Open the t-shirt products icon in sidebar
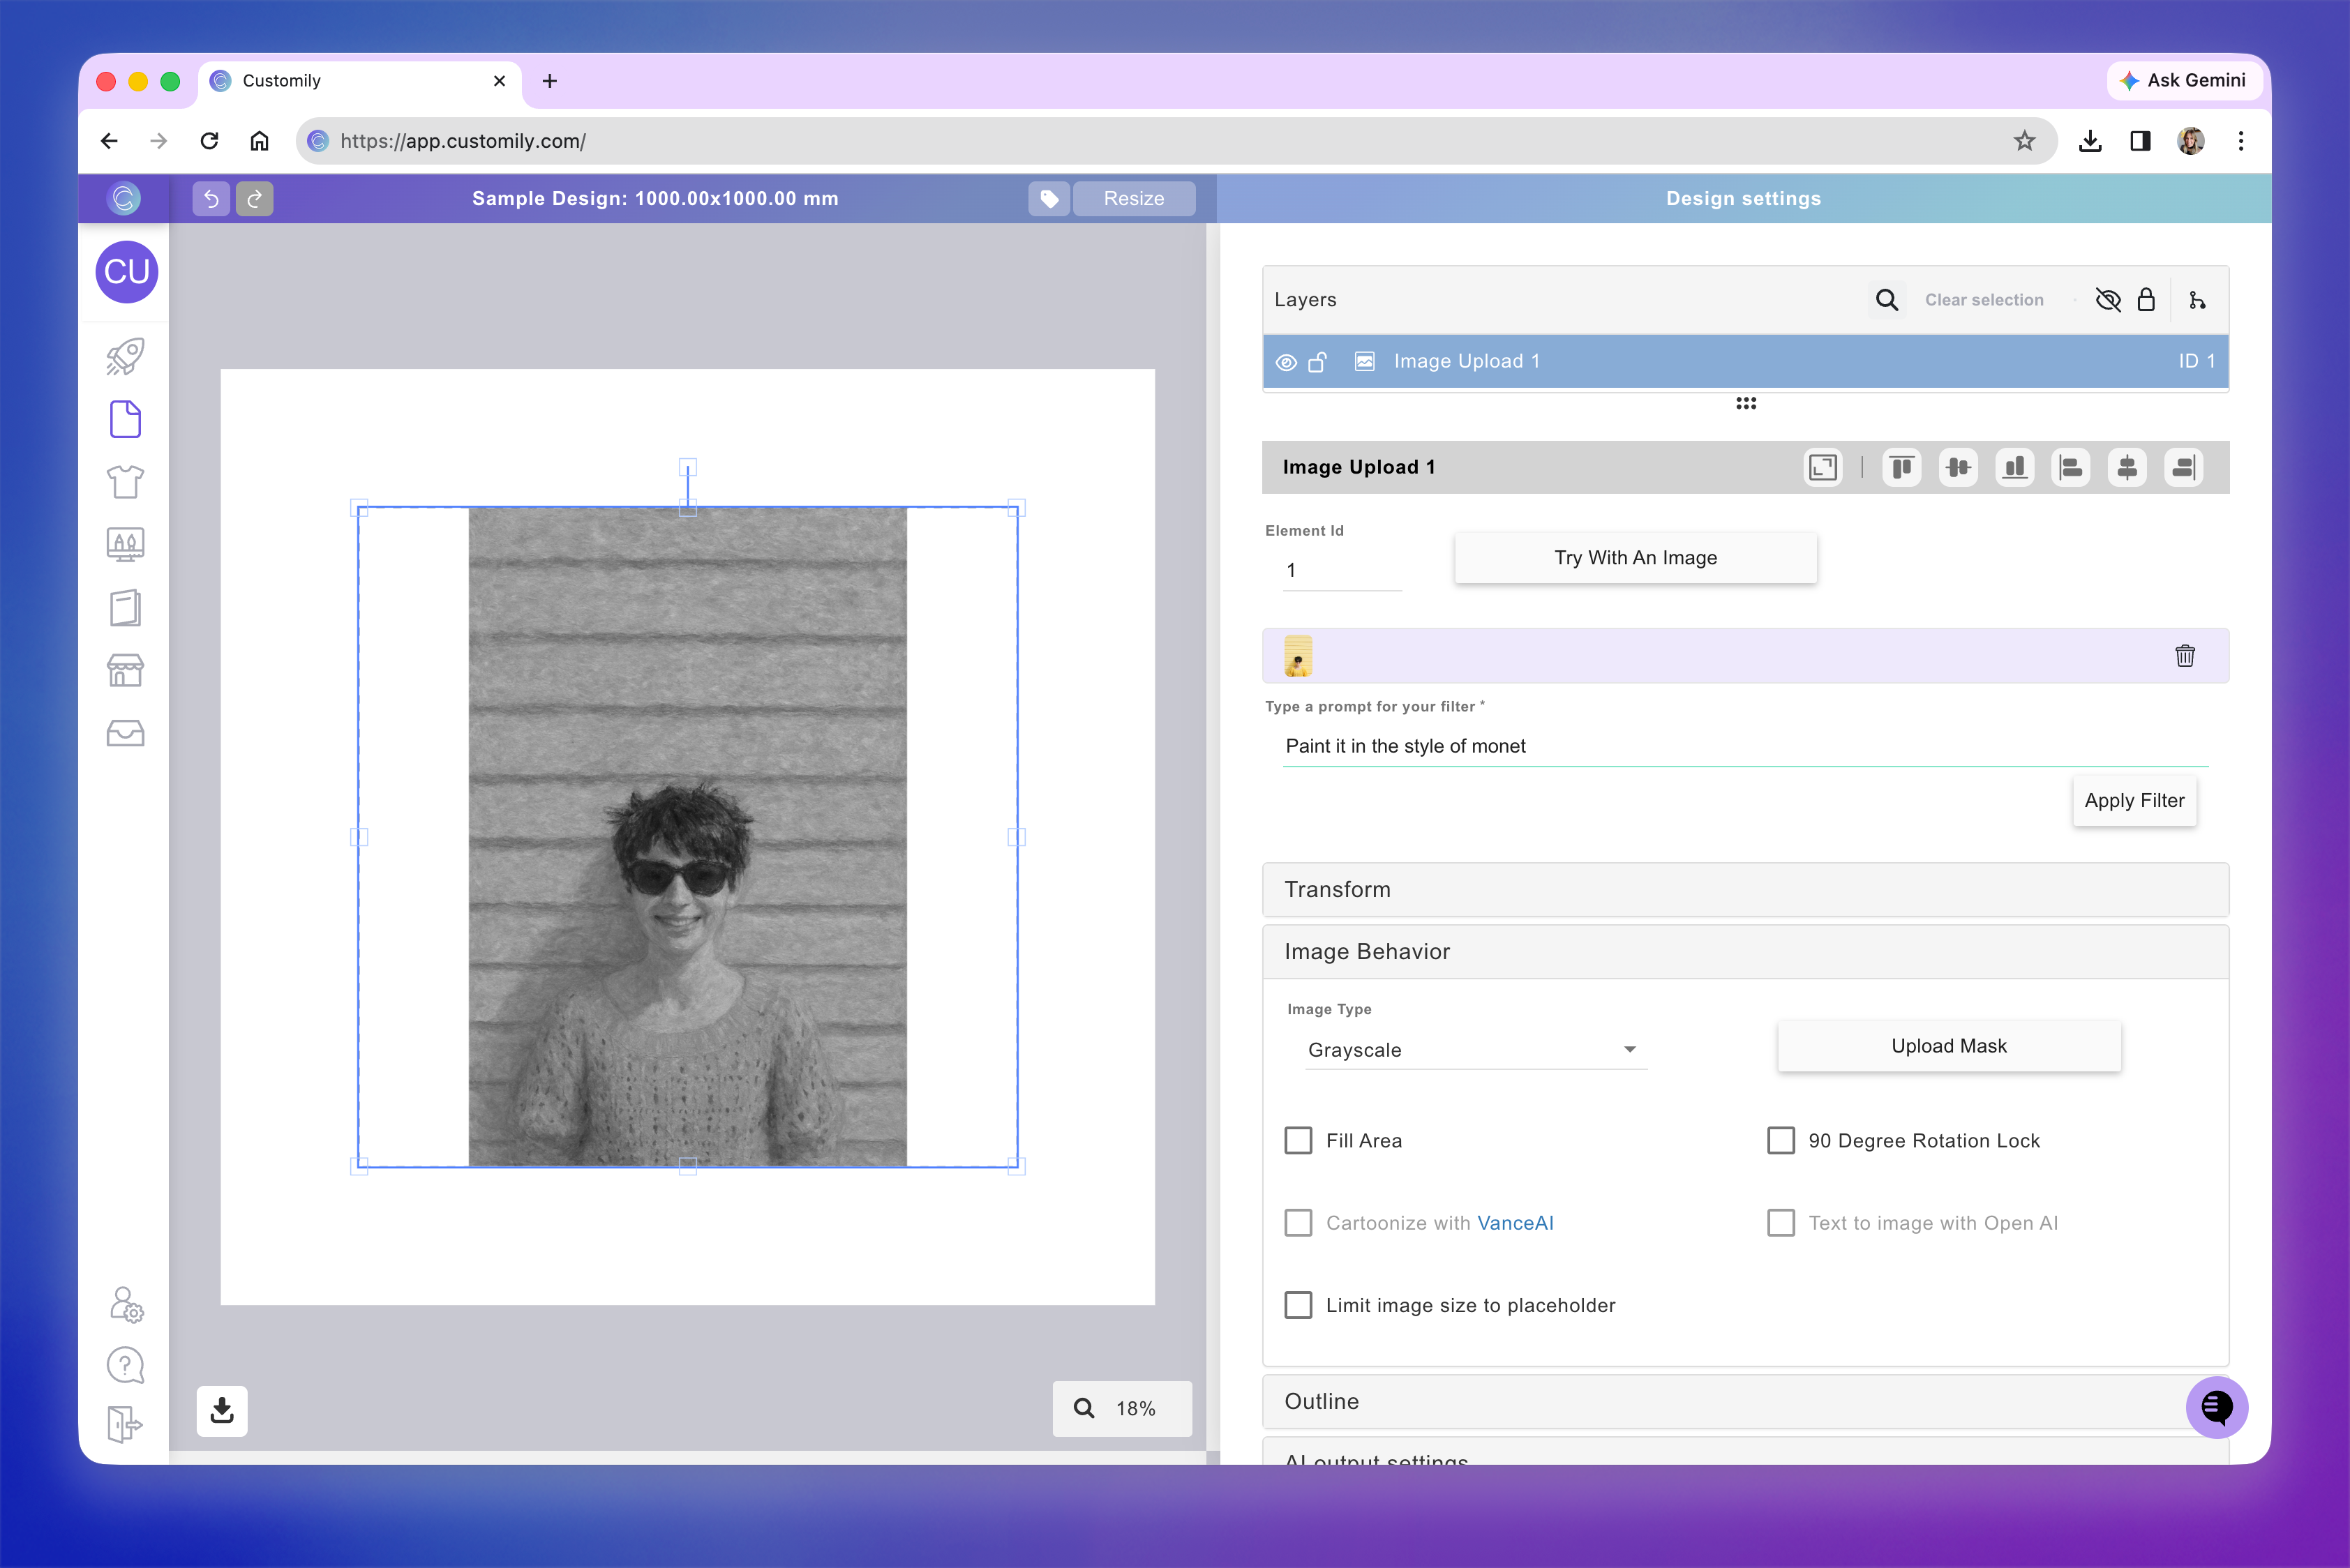2350x1568 pixels. pos(125,482)
